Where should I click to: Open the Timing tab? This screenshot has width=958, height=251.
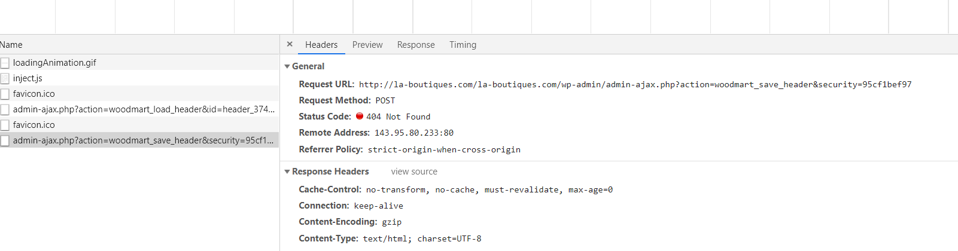(463, 45)
